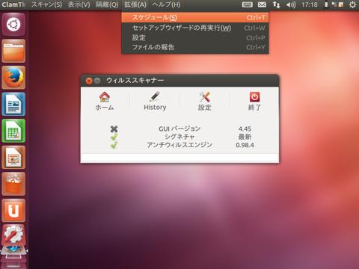Select ファイルの報告 menu entry
Viewport: 359px width, 269px height.
coord(195,47)
